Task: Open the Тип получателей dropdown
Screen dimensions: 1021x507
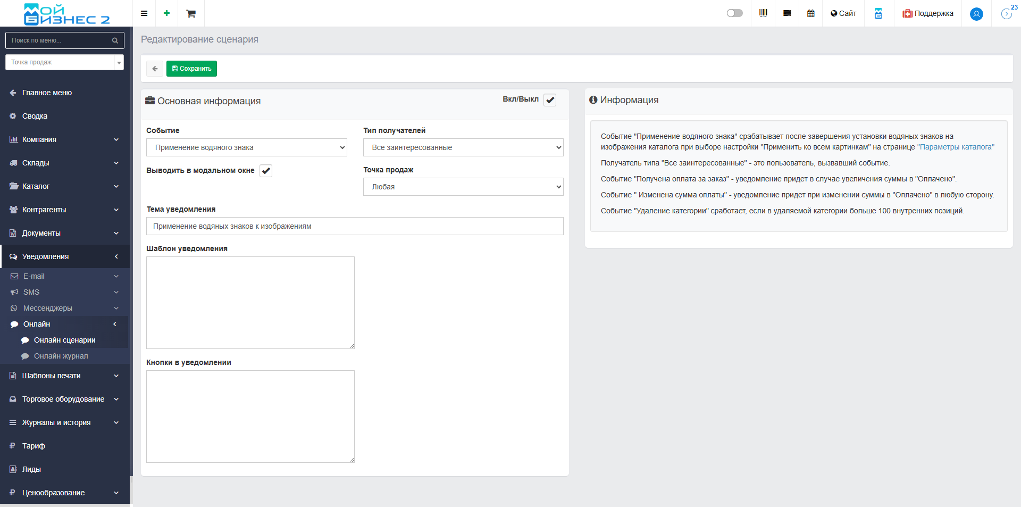Action: tap(463, 147)
